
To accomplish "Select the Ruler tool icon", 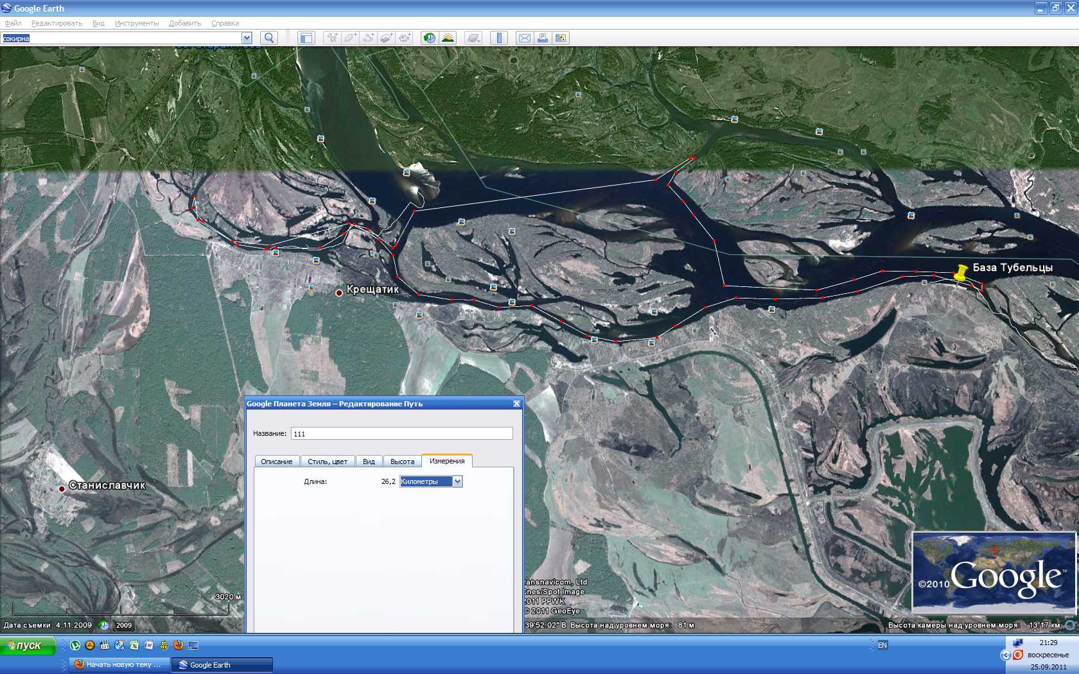I will (x=499, y=38).
